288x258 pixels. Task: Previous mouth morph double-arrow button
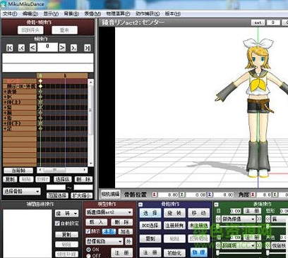point(268,219)
